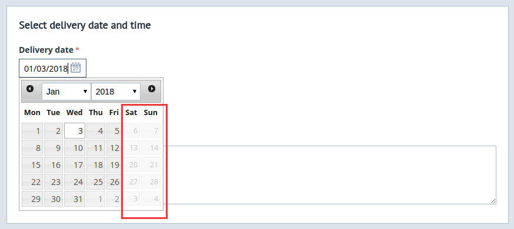514x229 pixels.
Task: Select January 1 in calendar
Action: 32,131
